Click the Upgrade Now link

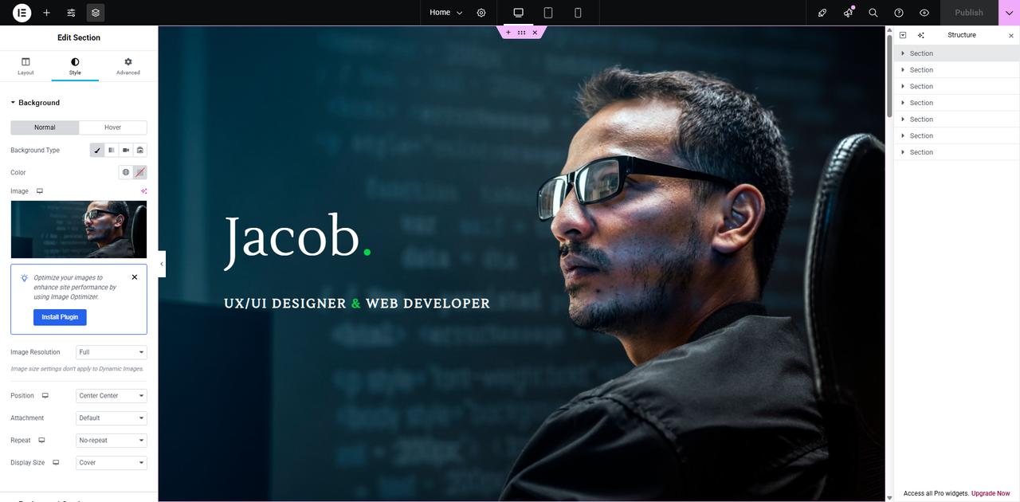click(991, 493)
